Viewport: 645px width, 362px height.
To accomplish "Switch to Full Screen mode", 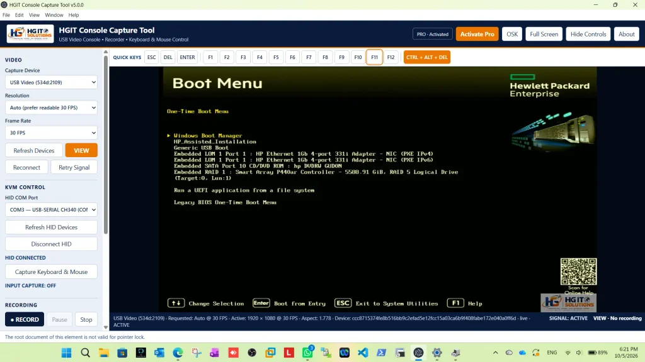I will point(544,34).
